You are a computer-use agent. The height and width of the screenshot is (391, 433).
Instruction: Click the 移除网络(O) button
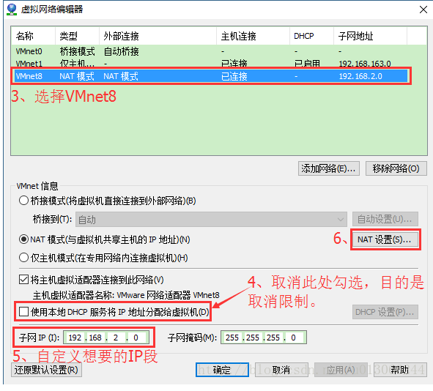(396, 168)
